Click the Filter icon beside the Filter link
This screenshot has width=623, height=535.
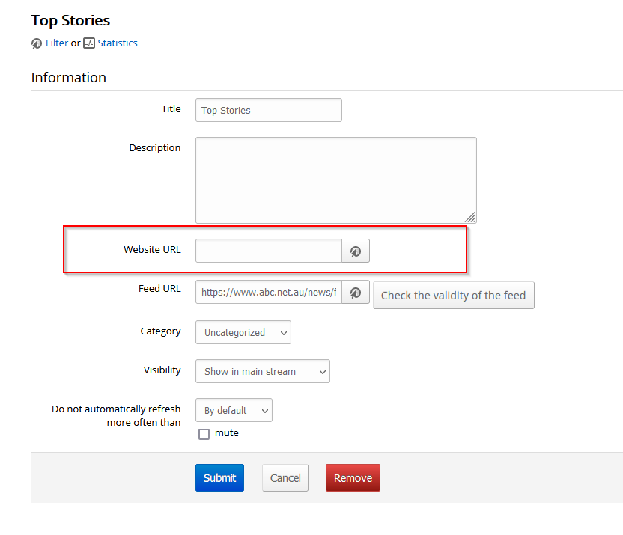coord(37,43)
